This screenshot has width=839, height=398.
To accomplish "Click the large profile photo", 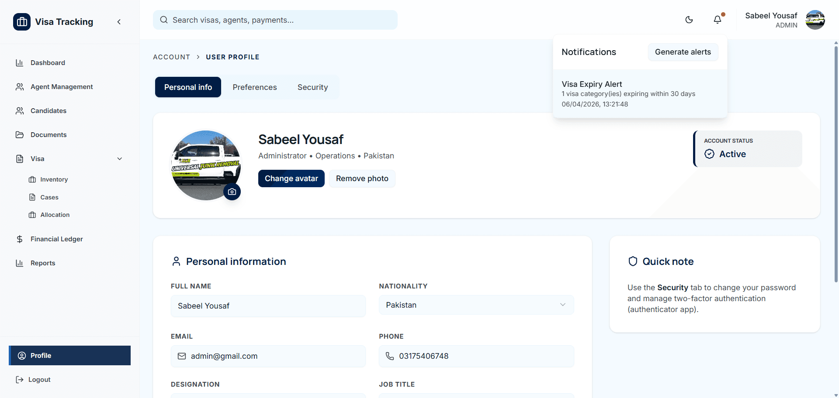I will [x=206, y=165].
